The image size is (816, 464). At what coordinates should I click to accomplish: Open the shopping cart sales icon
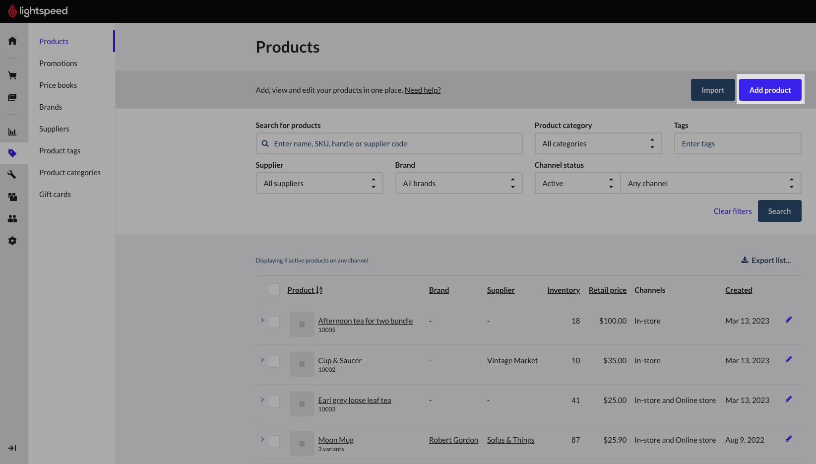point(12,75)
